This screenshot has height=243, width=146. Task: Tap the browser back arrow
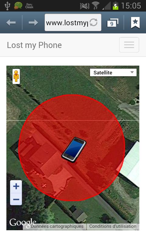pyautogui.click(x=11, y=22)
